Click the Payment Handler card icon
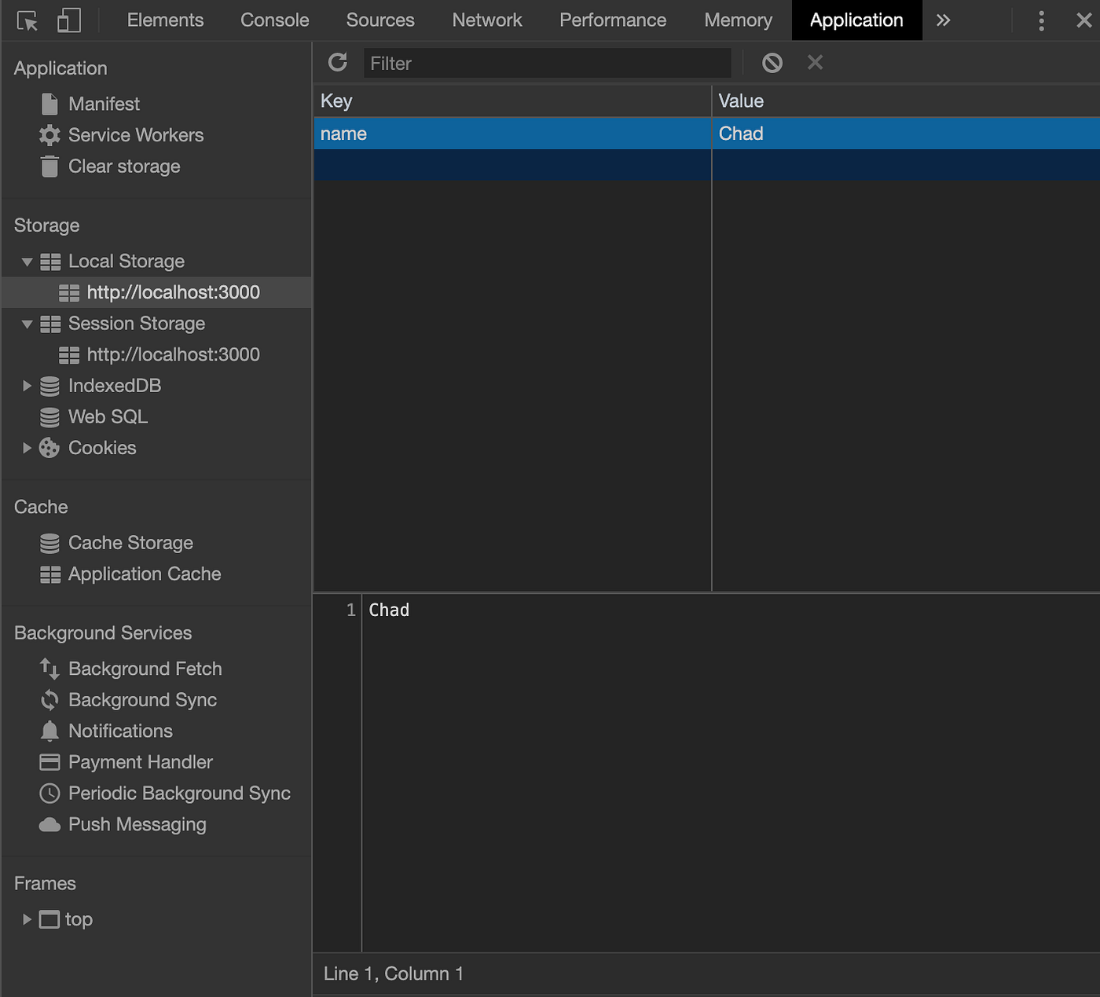The image size is (1100, 997). (x=49, y=762)
